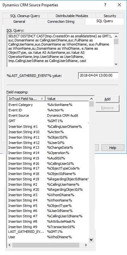Image resolution: width=127 pixels, height=255 pixels.
Task: Switch to the Distributable Modules tab
Action: click(72, 16)
